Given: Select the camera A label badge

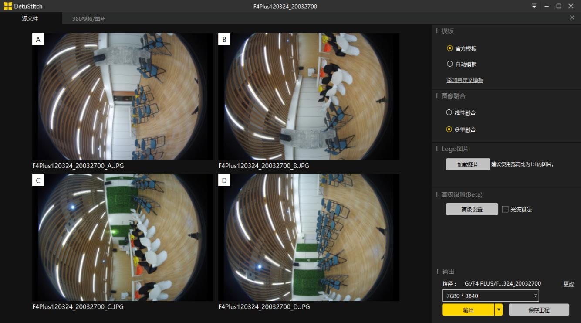Looking at the screenshot, I should pos(38,40).
